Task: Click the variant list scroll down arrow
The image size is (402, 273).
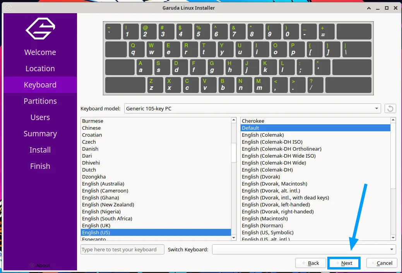Action: pyautogui.click(x=393, y=238)
